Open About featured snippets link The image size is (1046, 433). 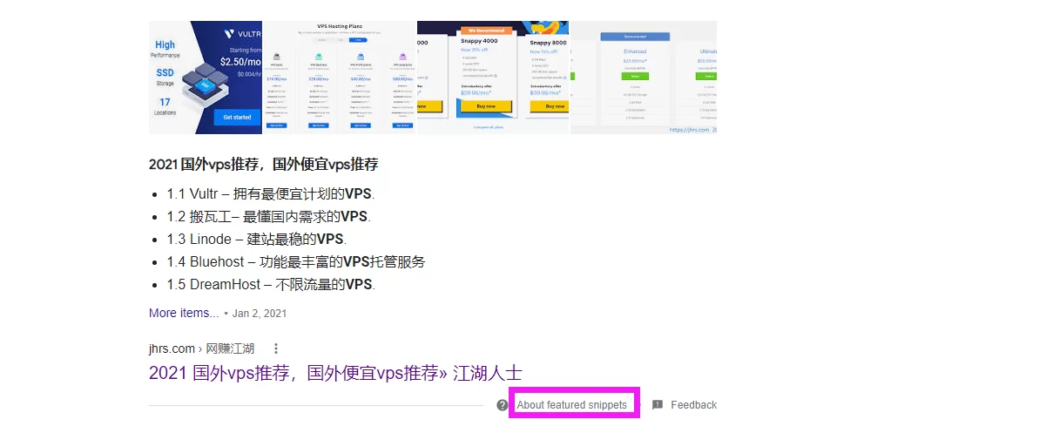tap(571, 405)
